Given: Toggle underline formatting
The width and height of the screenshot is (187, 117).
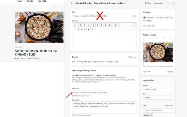Looking at the screenshot, I should (89, 25).
